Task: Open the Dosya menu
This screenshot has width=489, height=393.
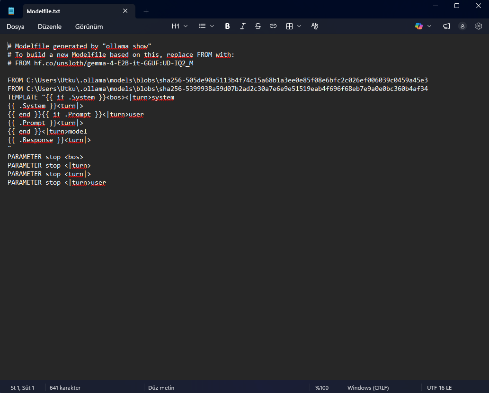Action: (16, 27)
